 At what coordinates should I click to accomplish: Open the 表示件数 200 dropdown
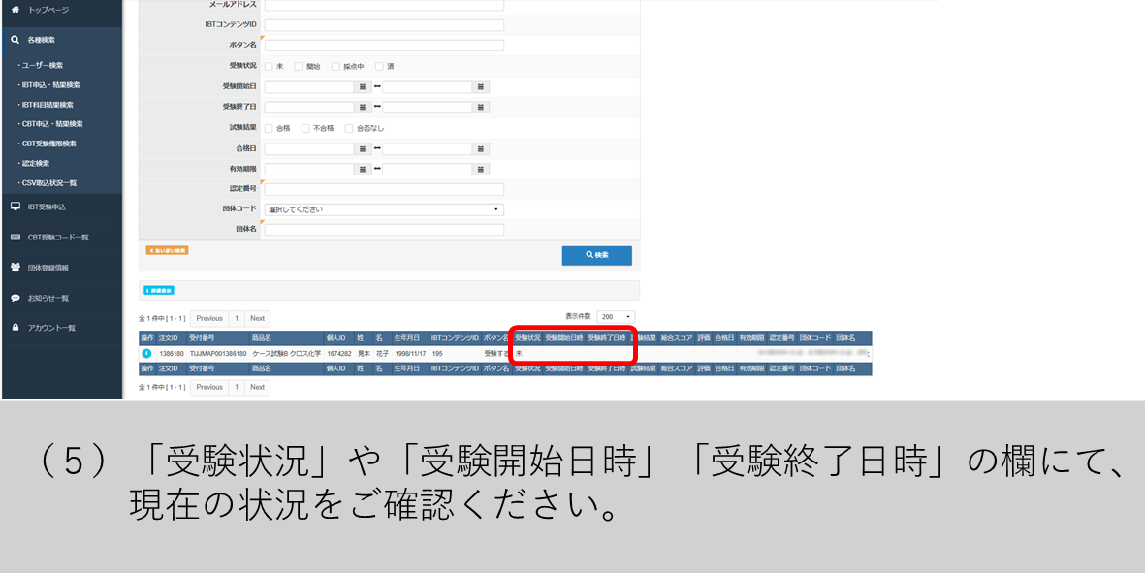click(x=616, y=317)
